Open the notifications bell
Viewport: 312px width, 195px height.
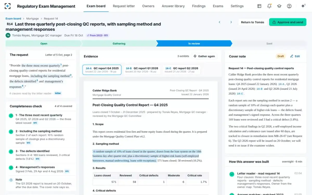(x=269, y=6)
